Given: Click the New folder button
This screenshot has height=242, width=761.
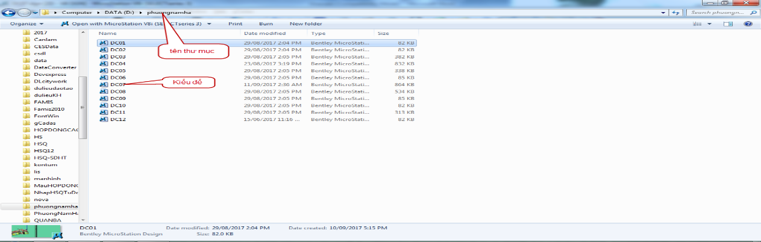Looking at the screenshot, I should (304, 24).
